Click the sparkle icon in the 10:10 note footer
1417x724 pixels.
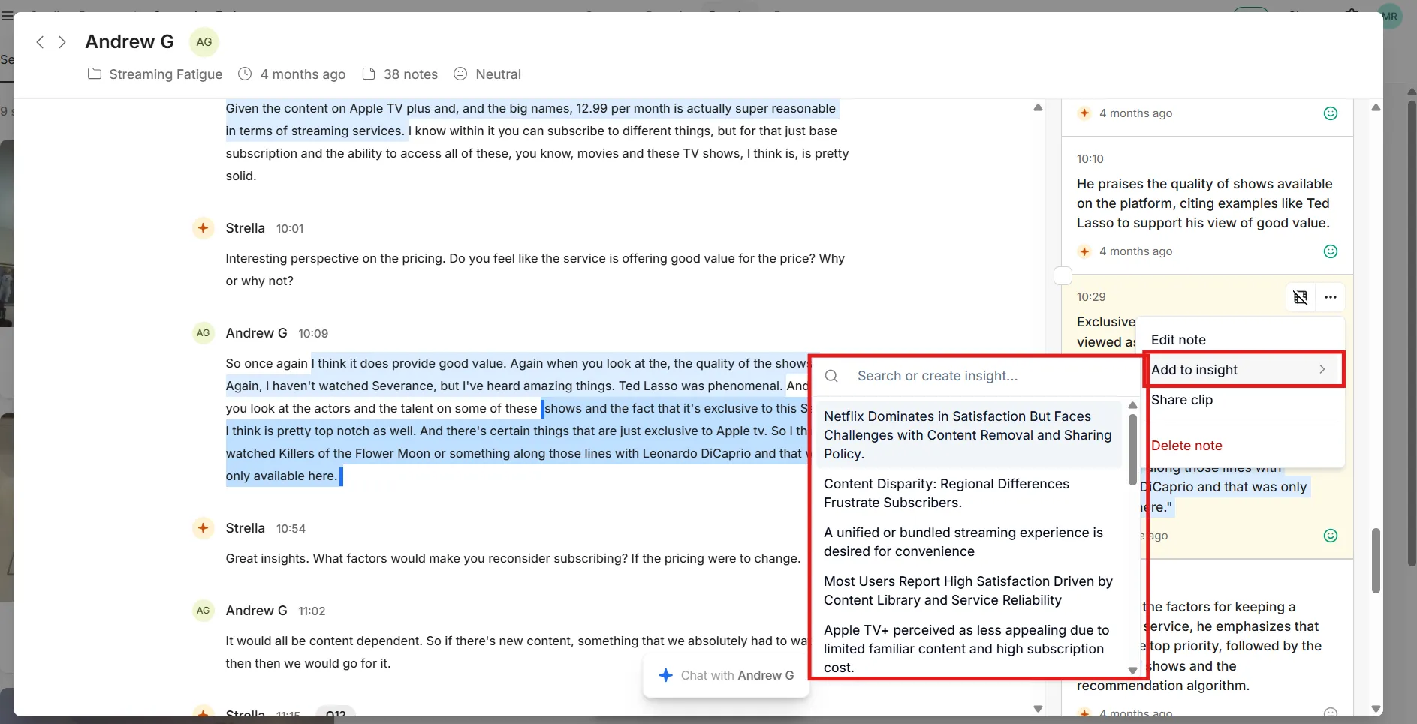tap(1084, 251)
